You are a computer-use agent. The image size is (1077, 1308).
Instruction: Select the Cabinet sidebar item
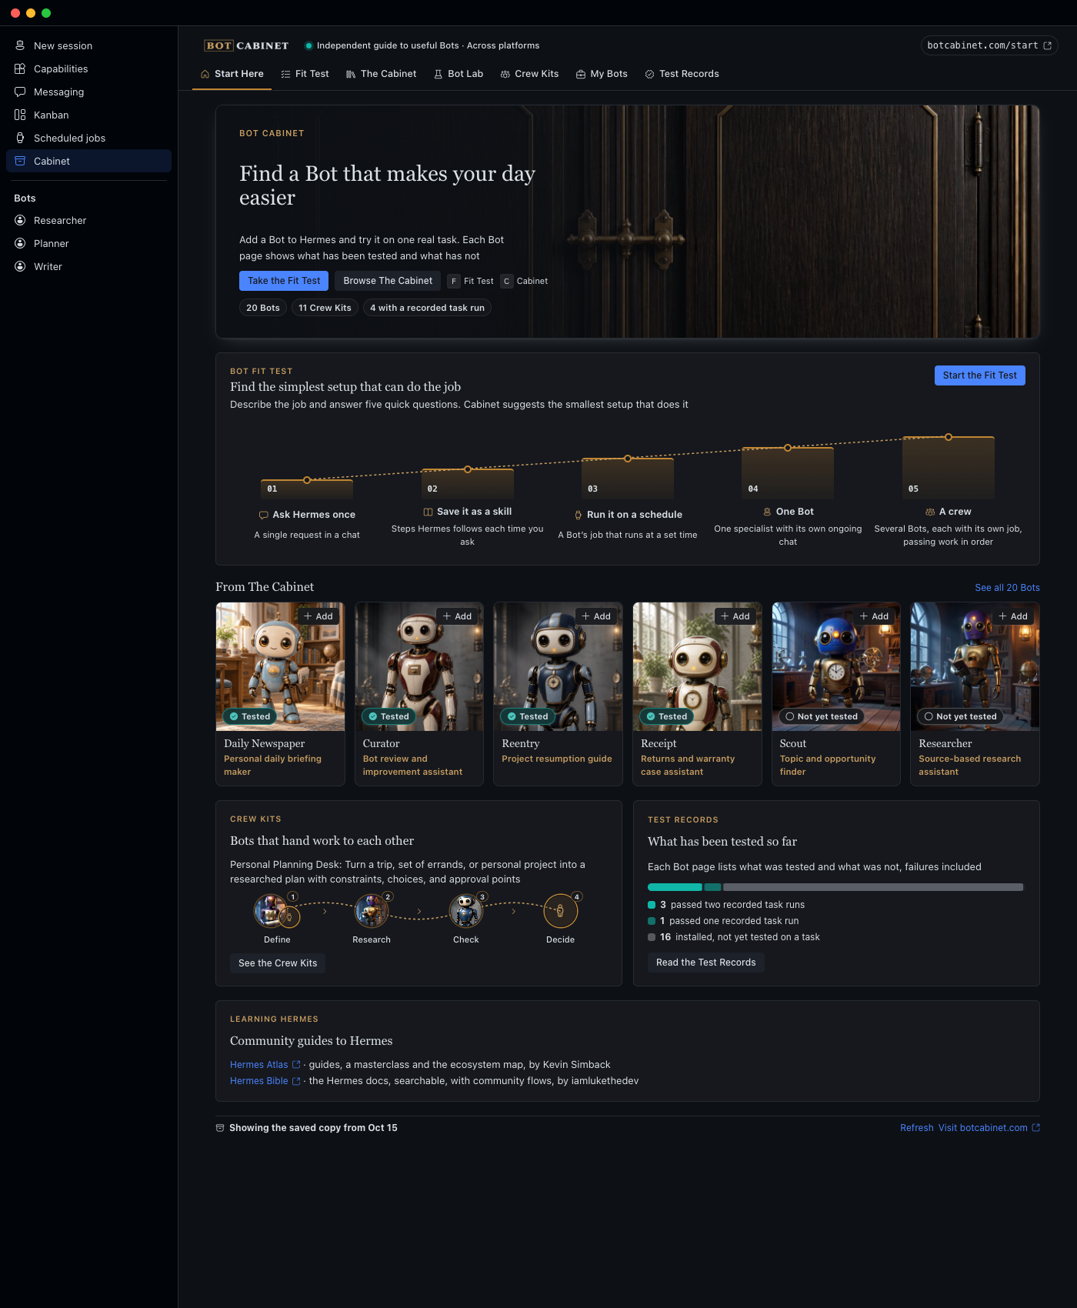coord(88,161)
